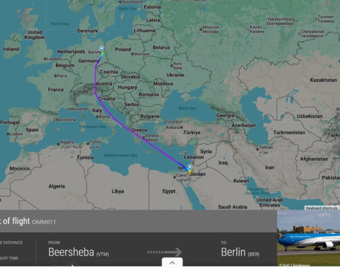Click the flight path bend near Austria
The width and height of the screenshot is (340, 268).
coord(95,93)
